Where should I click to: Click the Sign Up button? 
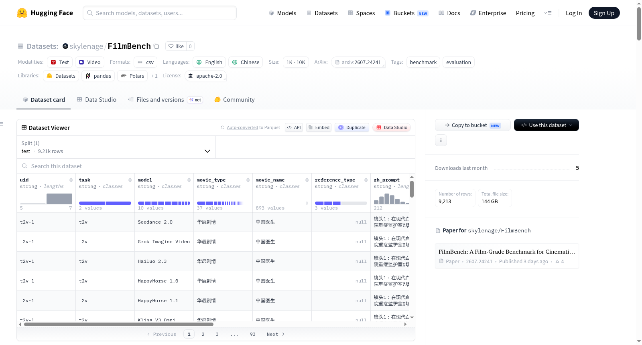[604, 13]
